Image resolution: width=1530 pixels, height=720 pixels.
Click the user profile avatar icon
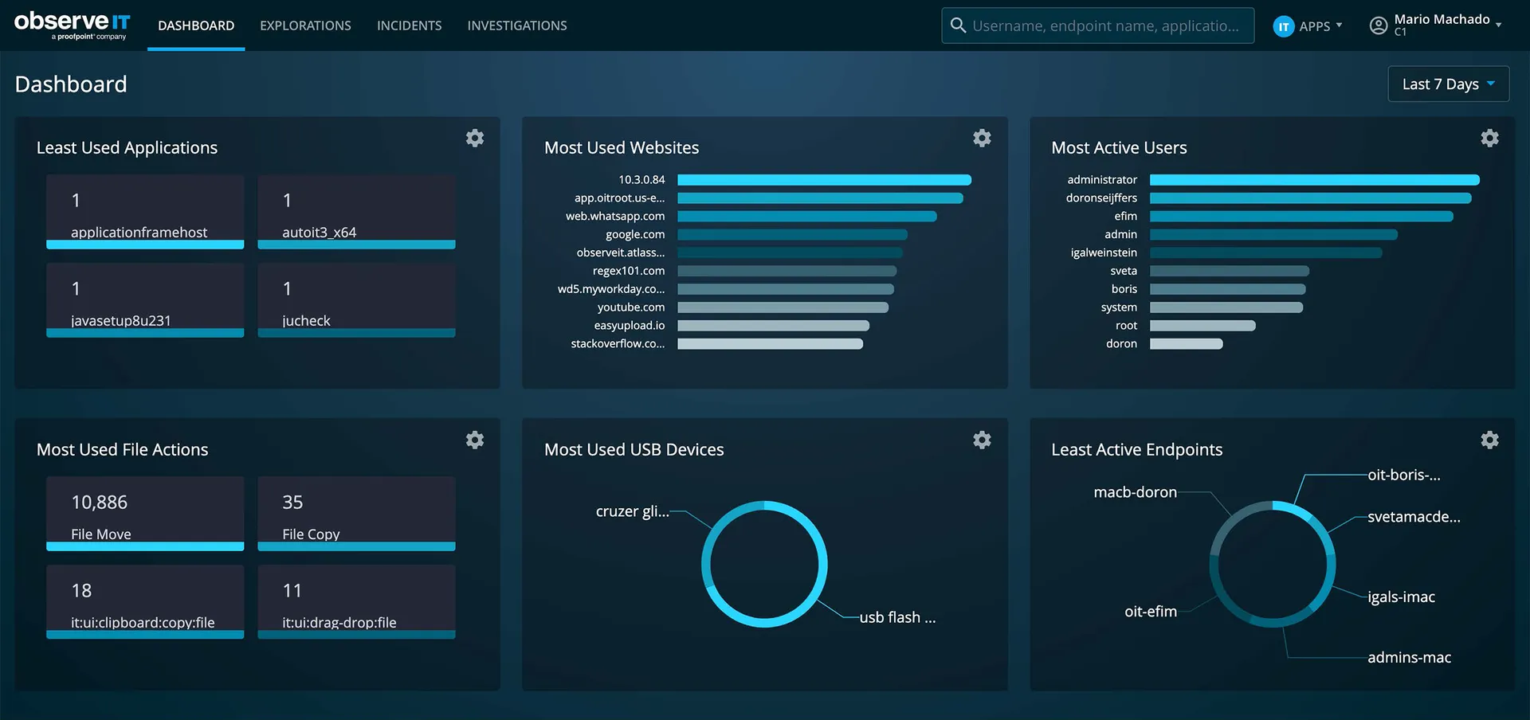click(1378, 25)
